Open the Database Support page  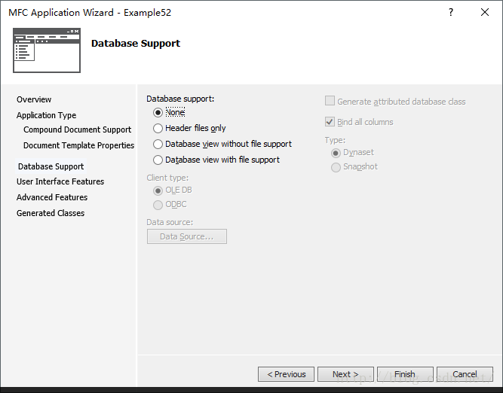(51, 166)
